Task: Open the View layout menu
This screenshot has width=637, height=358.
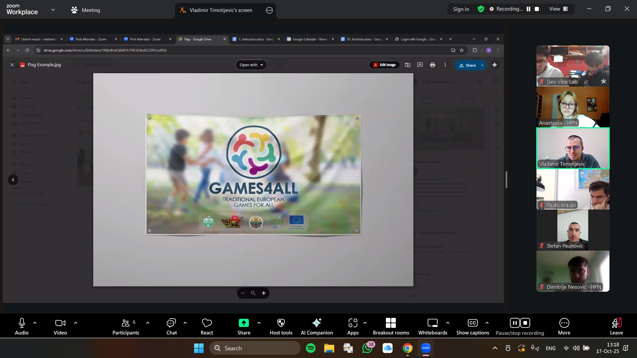Action: pyautogui.click(x=559, y=9)
